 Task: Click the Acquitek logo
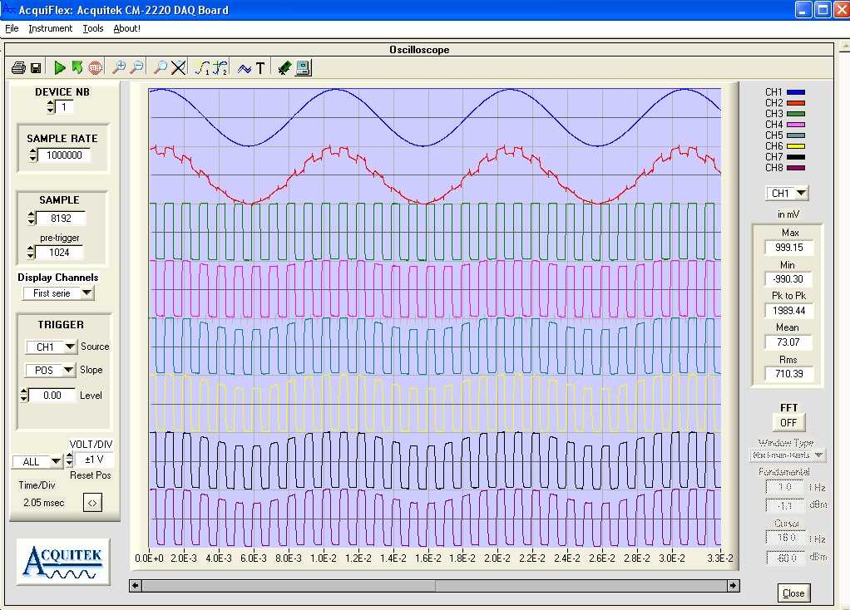[63, 561]
